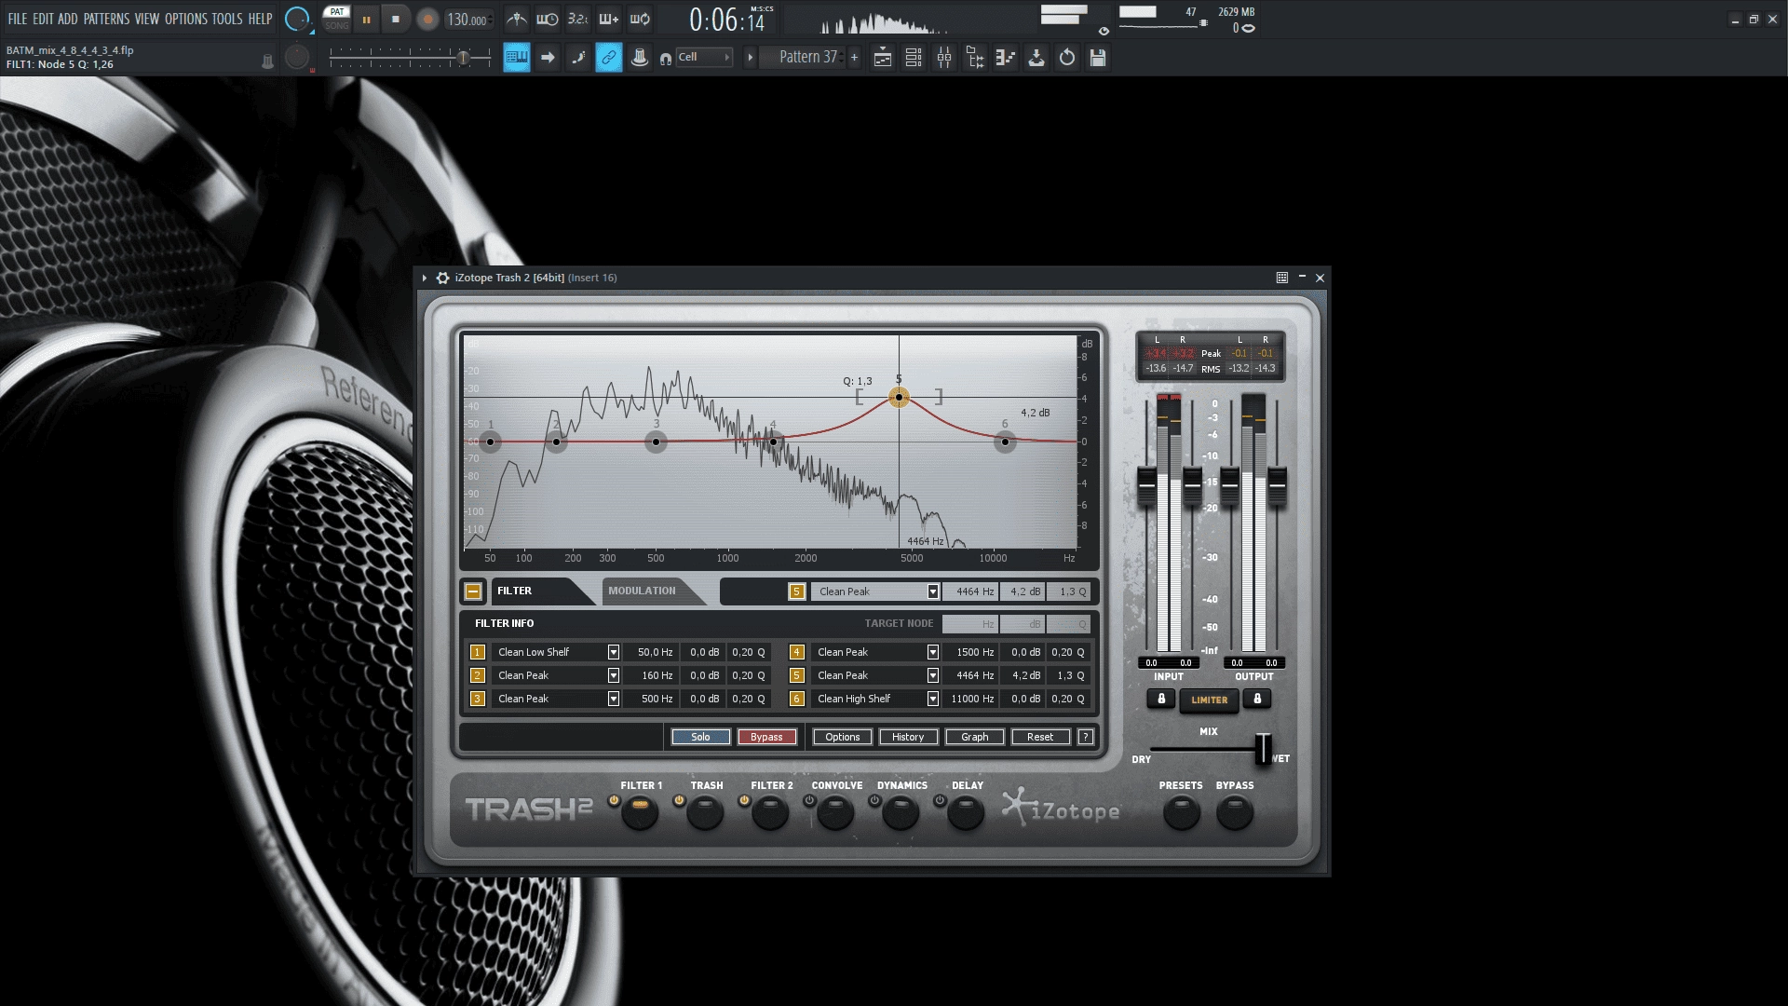Image resolution: width=1788 pixels, height=1006 pixels.
Task: Open the TOOLS menu
Action: [226, 19]
